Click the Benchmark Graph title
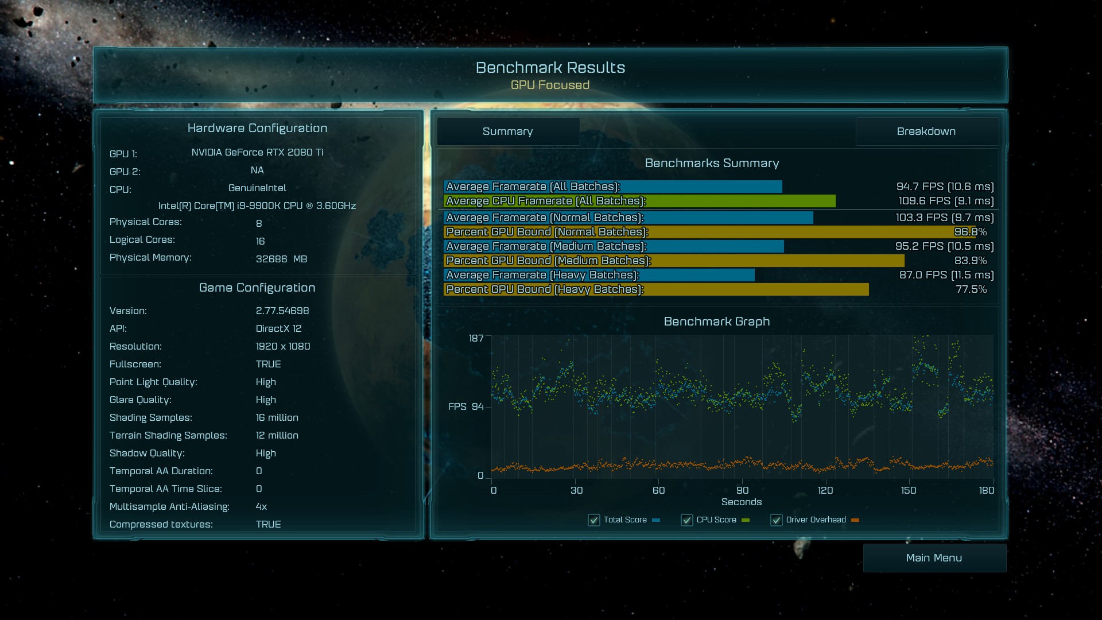 716,321
